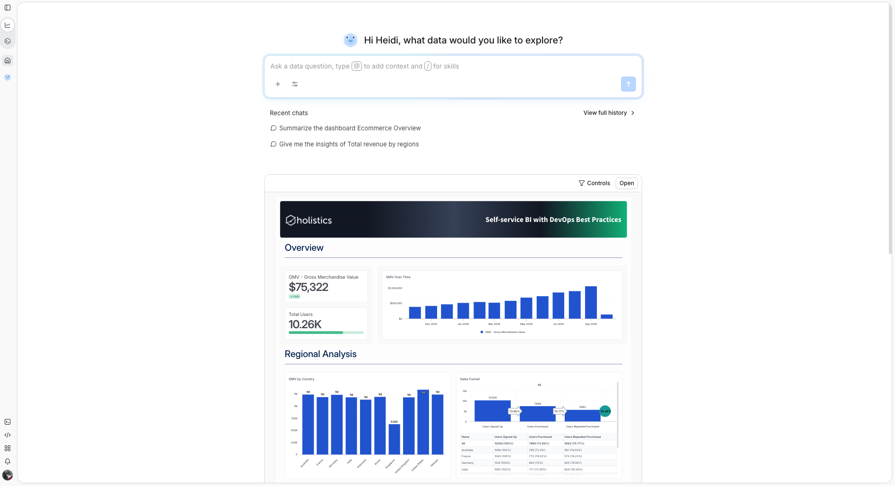Open the line chart reporting icon
This screenshot has height=486, width=895.
coord(8,25)
